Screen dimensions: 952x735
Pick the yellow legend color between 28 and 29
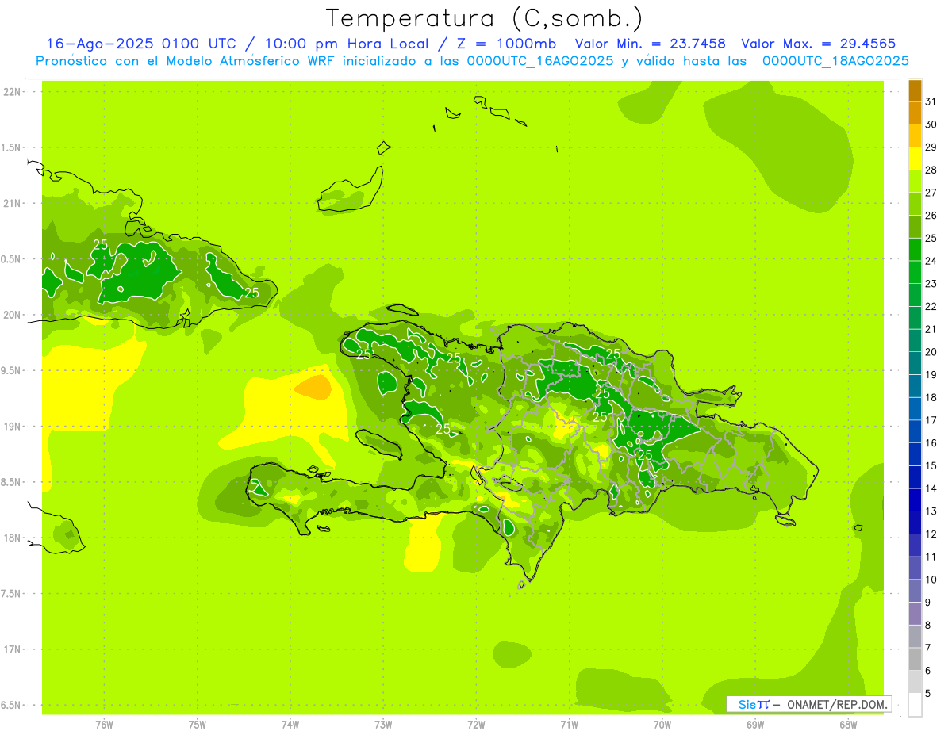tap(915, 159)
